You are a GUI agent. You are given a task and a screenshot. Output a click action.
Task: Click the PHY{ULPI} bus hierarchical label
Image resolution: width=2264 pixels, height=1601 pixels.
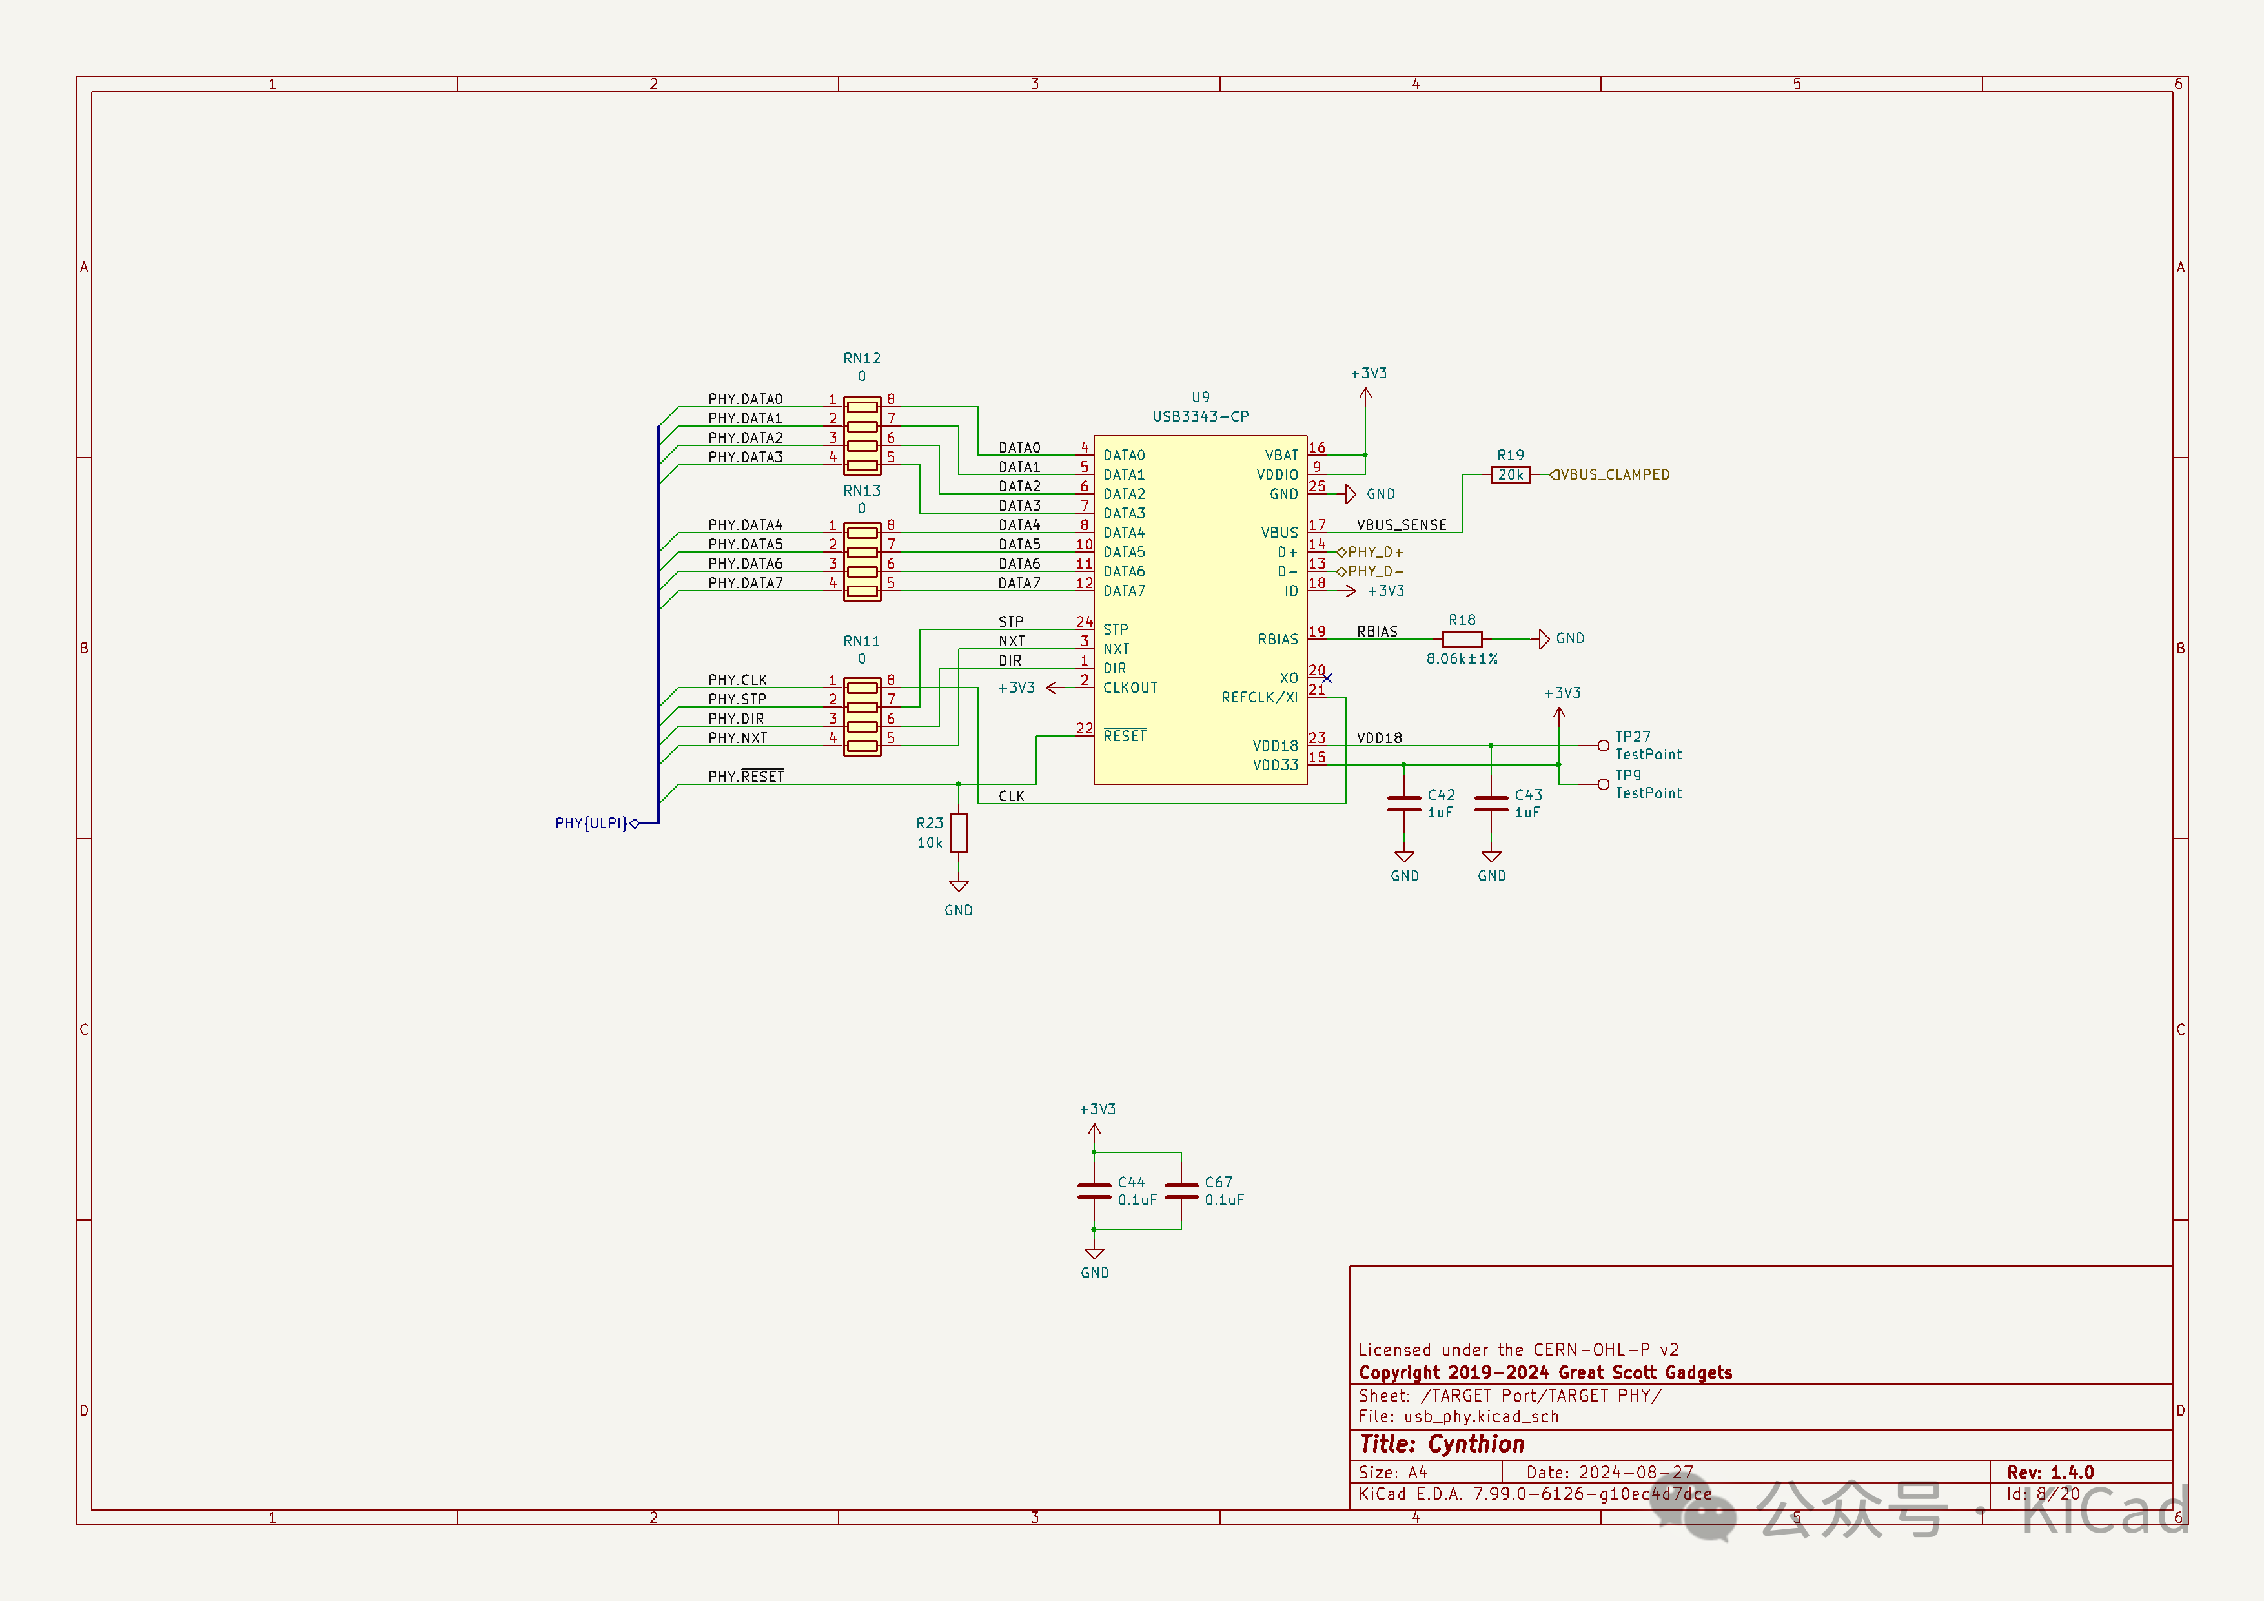(x=591, y=823)
